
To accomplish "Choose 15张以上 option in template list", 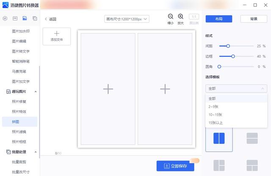I will (236, 123).
